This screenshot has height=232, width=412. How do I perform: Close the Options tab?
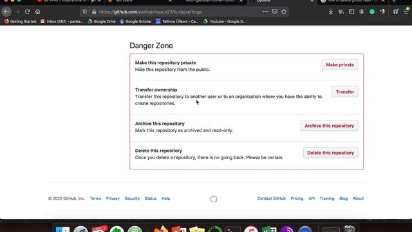pyautogui.click(x=312, y=1)
